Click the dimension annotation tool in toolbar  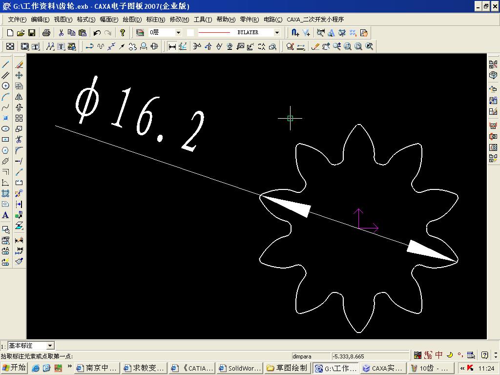pos(172,46)
